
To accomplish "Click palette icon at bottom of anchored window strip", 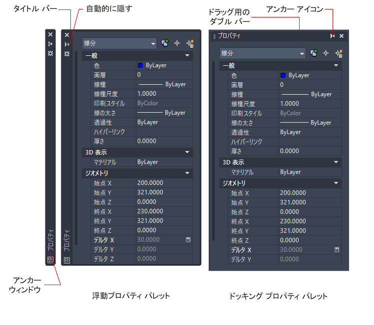I will [50, 260].
